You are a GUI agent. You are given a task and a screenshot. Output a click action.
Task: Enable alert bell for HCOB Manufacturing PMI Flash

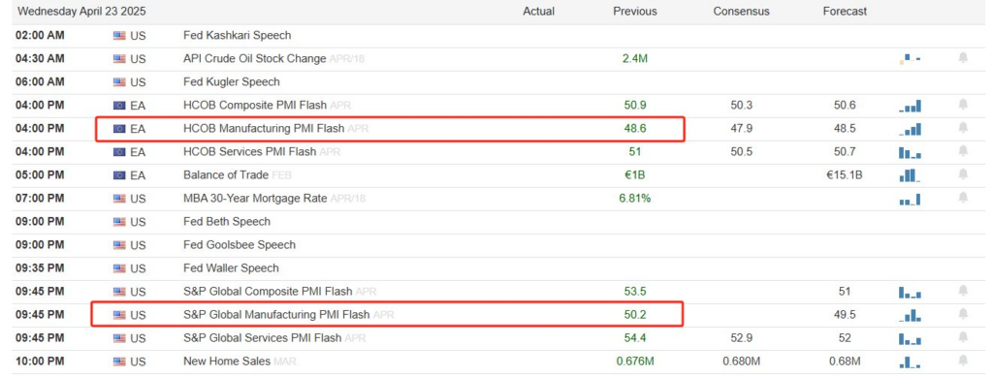pos(963,128)
